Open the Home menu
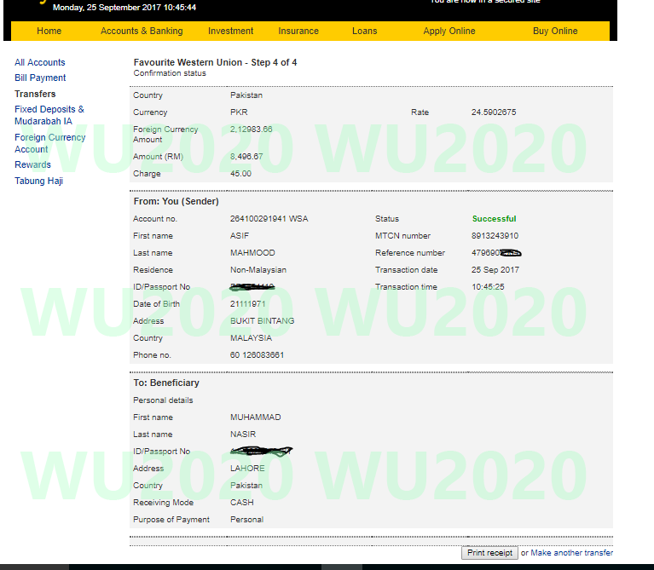Screen dimensions: 654x570 click(49, 31)
